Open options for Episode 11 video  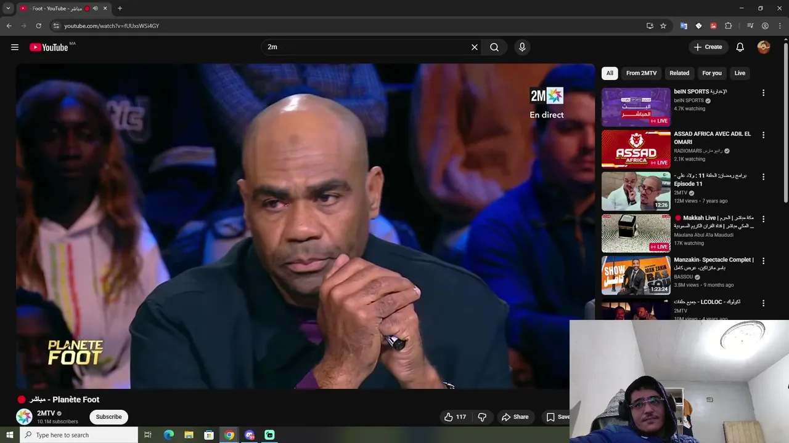pos(763,177)
